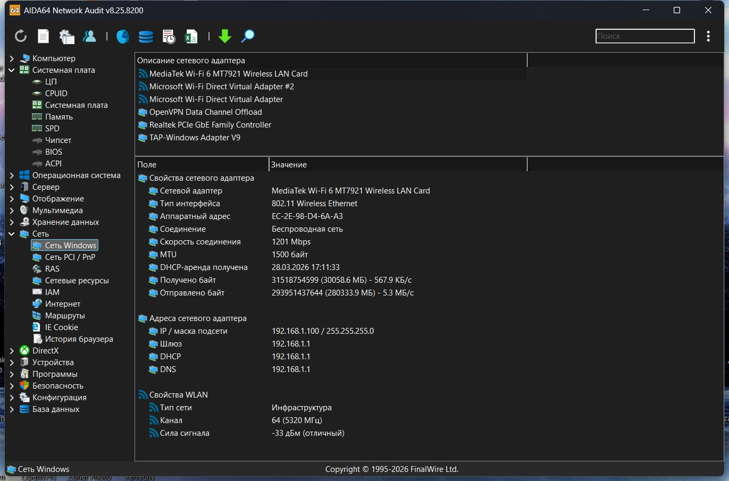729x481 pixels.
Task: Open the SPD tree item
Action: pyautogui.click(x=52, y=129)
